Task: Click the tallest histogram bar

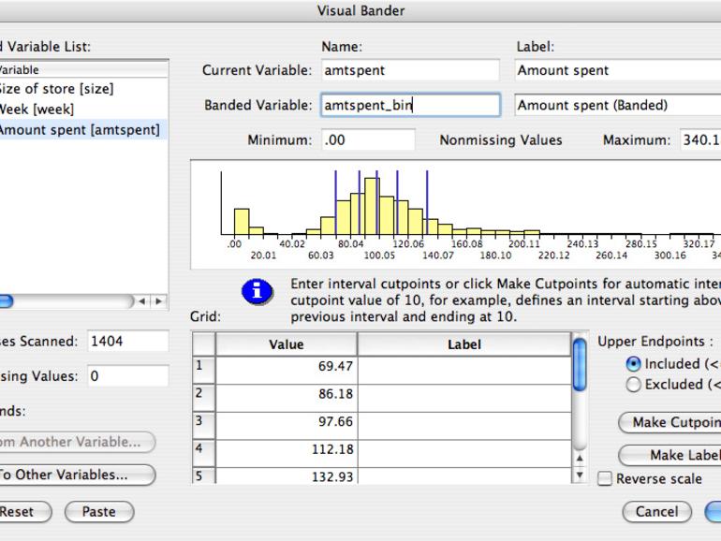Action: [372, 206]
